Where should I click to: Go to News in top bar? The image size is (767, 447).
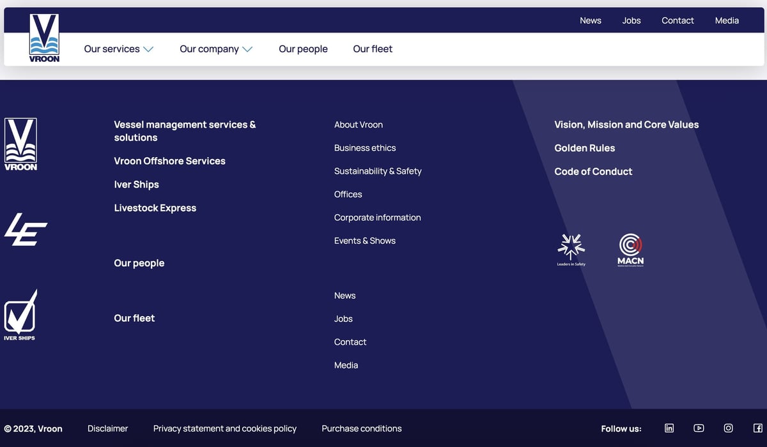tap(591, 20)
